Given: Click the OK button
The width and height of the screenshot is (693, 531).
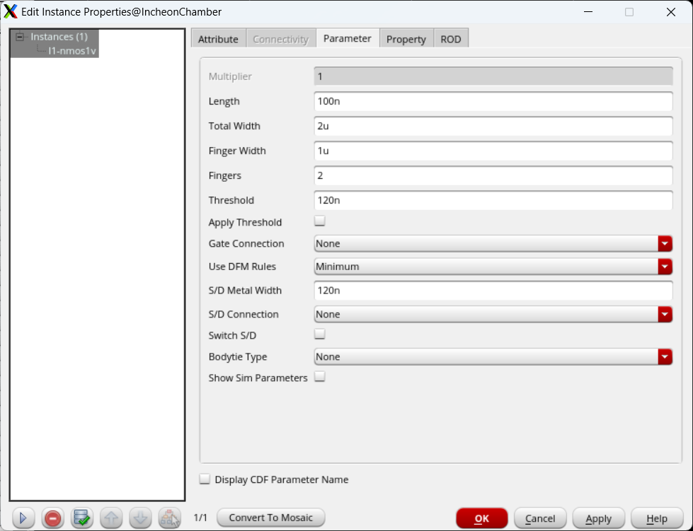Looking at the screenshot, I should click(x=482, y=518).
